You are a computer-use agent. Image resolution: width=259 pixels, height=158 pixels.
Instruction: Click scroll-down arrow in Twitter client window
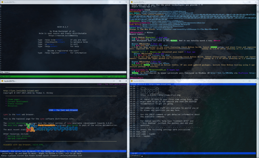pyautogui.click(x=258, y=78)
